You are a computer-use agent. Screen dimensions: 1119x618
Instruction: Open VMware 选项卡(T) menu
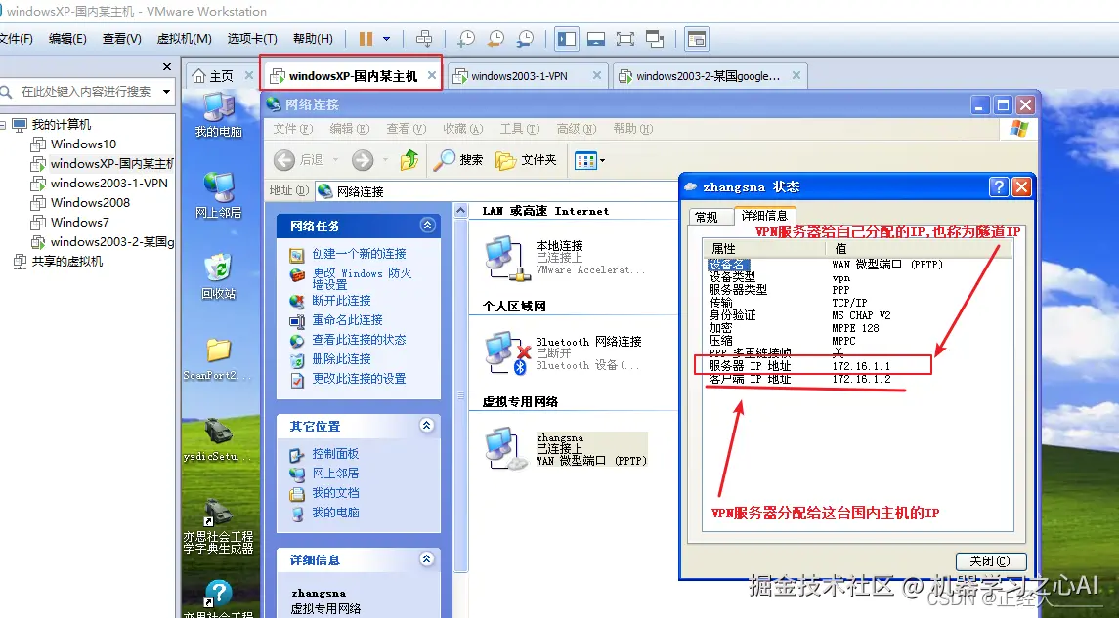tap(252, 38)
